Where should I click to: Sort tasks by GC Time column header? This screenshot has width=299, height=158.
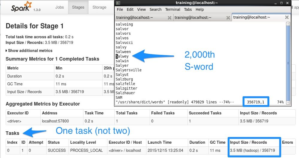[x=218, y=142]
